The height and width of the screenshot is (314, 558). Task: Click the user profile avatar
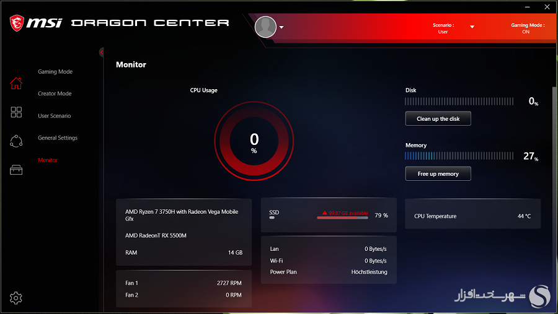click(265, 27)
